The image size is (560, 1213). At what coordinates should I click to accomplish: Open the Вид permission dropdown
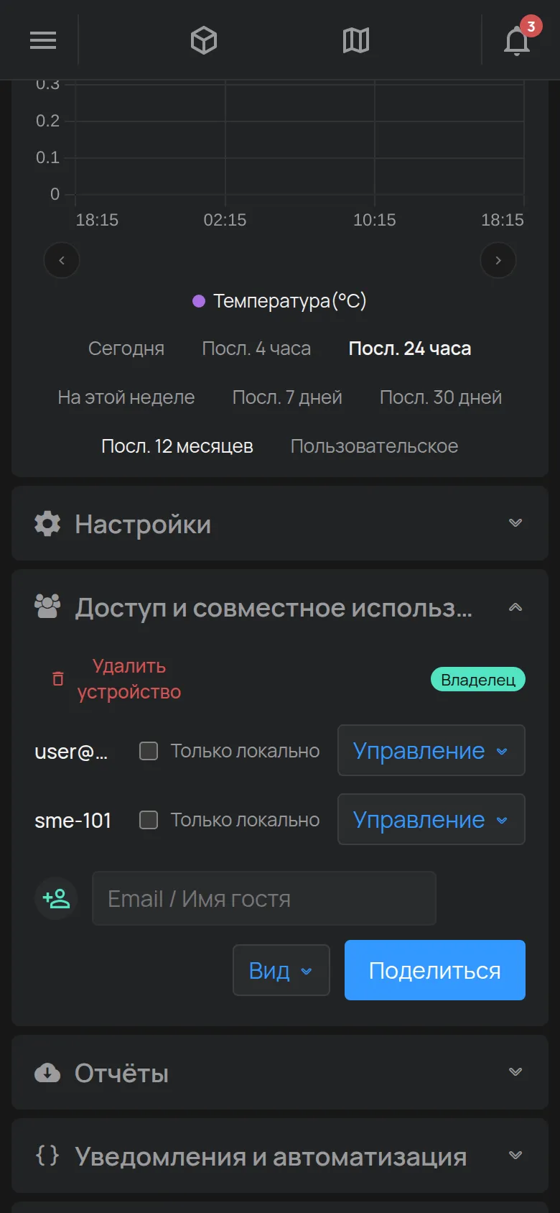click(281, 970)
